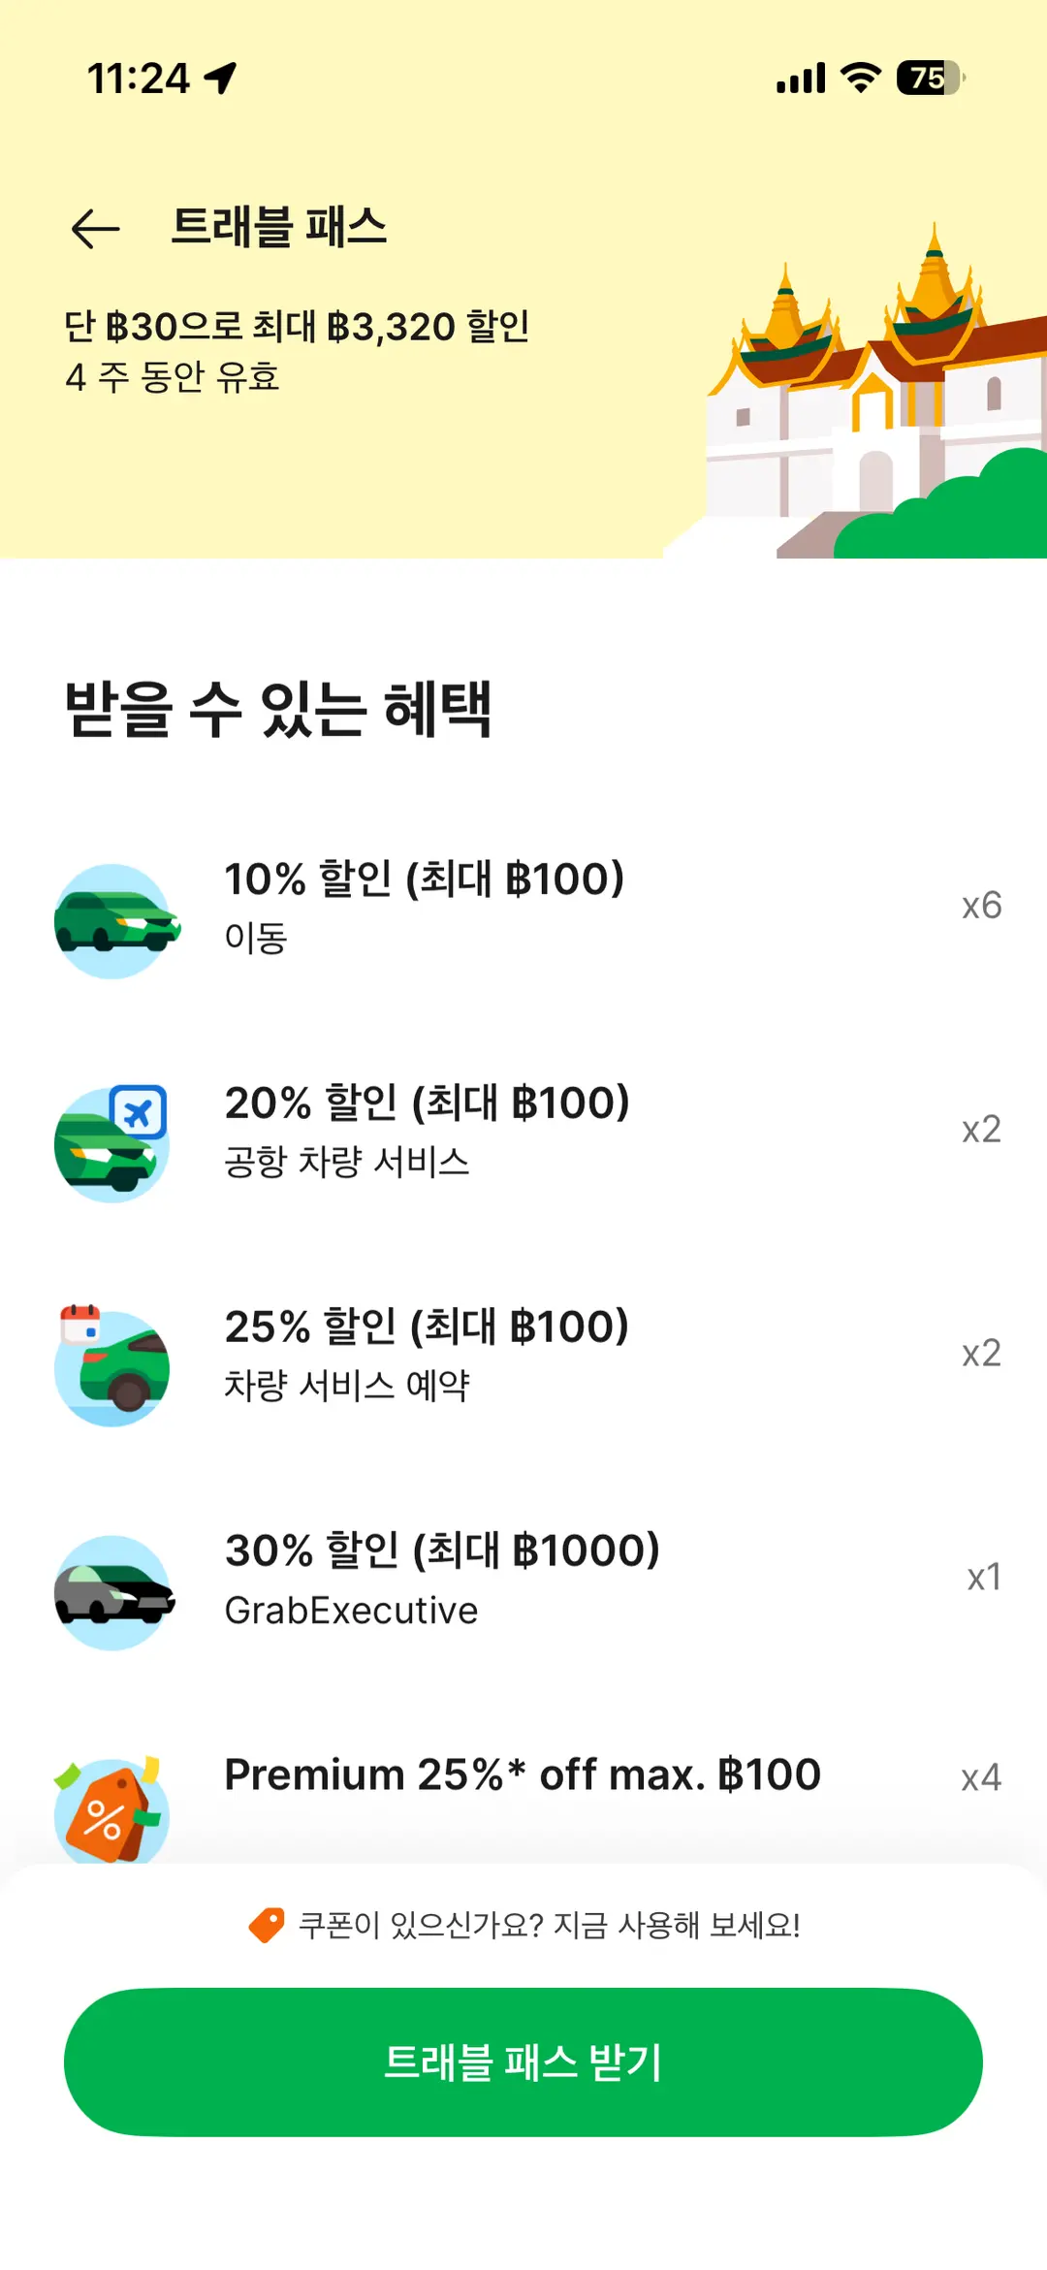Tap the x6 quantity label

coord(981,906)
